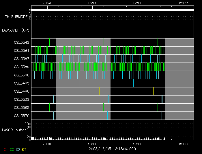202x154 pixels.
Task: Click the OS_3361 row label
Action: coord(22,51)
